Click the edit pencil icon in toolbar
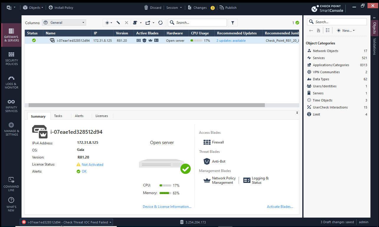379x227 pixels. pyautogui.click(x=118, y=23)
